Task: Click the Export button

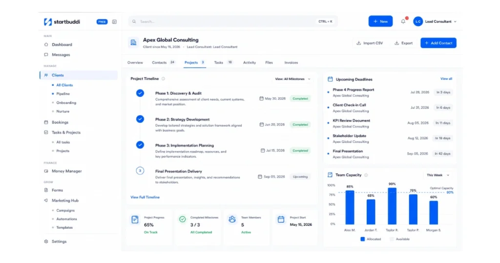Action: 404,43
